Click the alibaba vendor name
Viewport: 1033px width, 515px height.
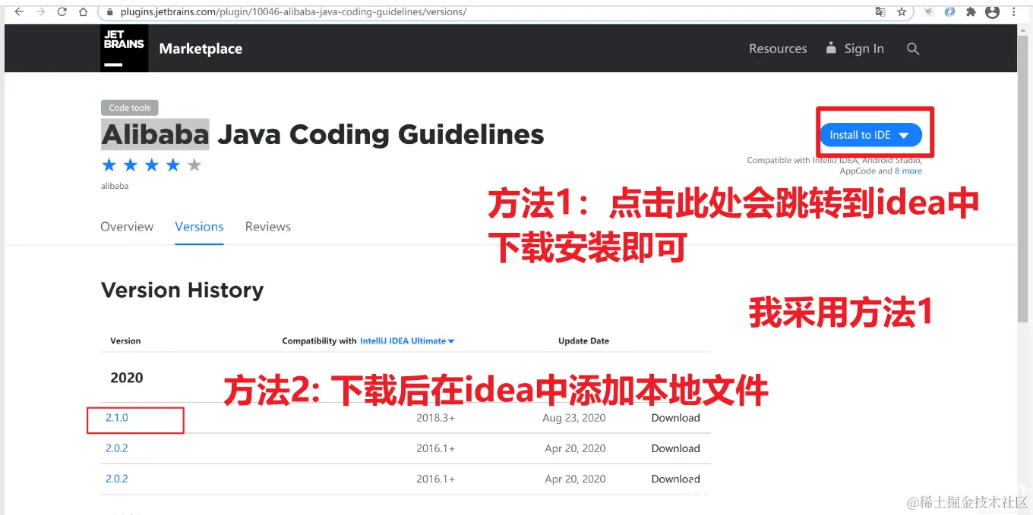pyautogui.click(x=115, y=186)
